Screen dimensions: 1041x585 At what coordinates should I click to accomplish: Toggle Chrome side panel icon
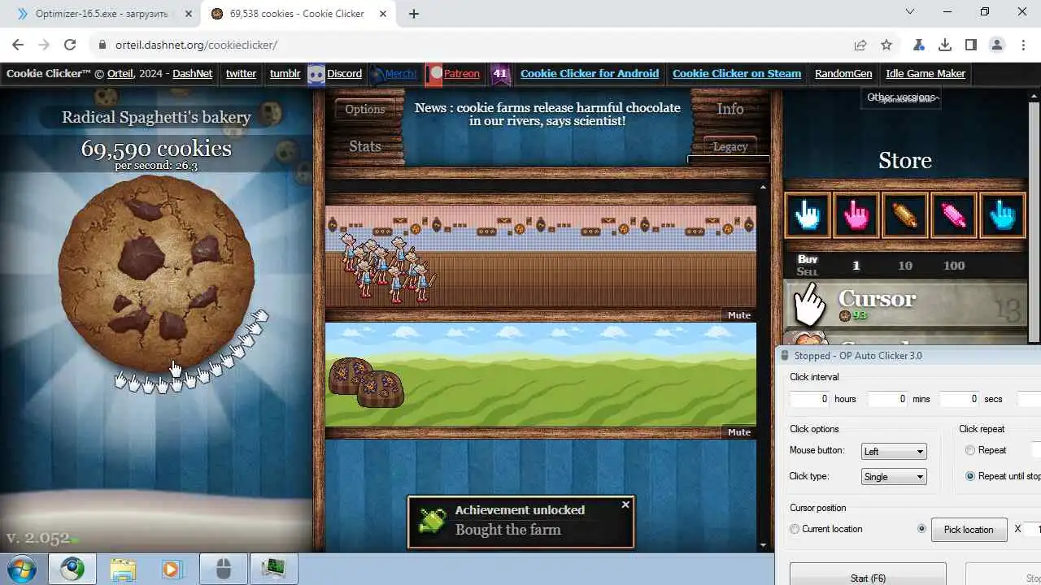point(971,45)
